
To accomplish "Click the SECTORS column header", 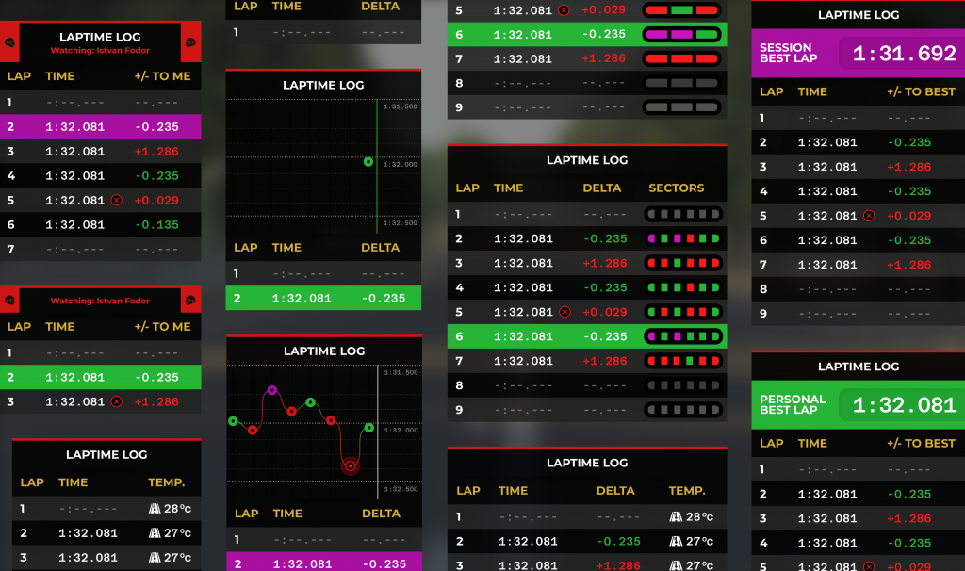I will coord(676,188).
